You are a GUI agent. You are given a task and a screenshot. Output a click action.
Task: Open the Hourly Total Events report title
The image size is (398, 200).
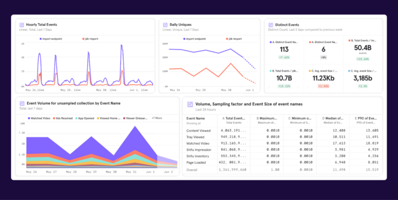point(41,25)
